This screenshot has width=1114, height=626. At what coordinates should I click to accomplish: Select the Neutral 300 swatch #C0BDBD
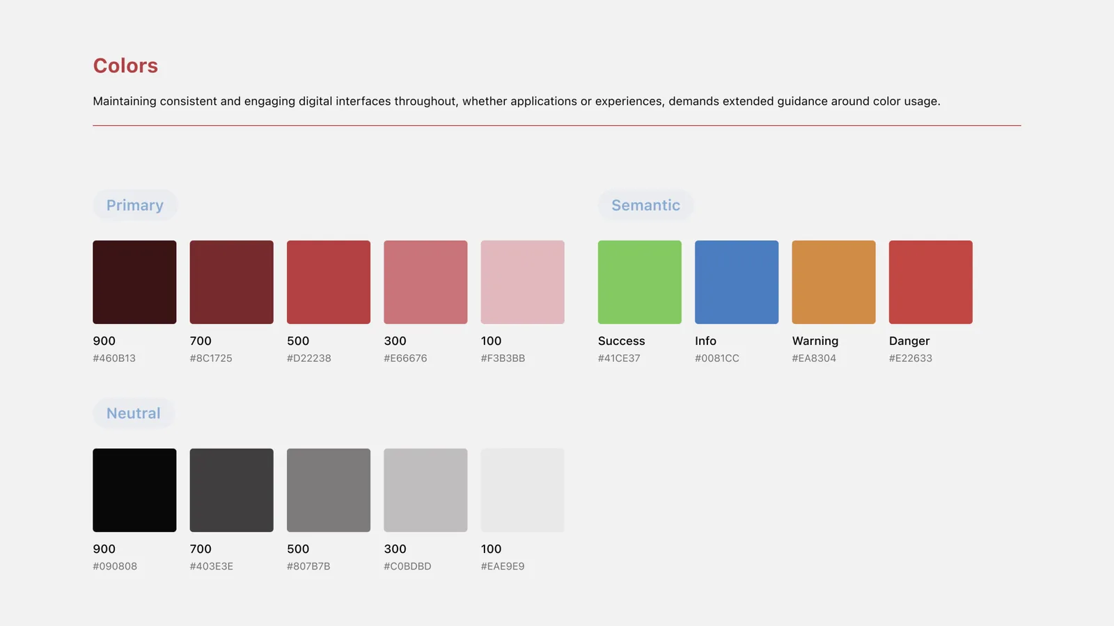pos(425,490)
